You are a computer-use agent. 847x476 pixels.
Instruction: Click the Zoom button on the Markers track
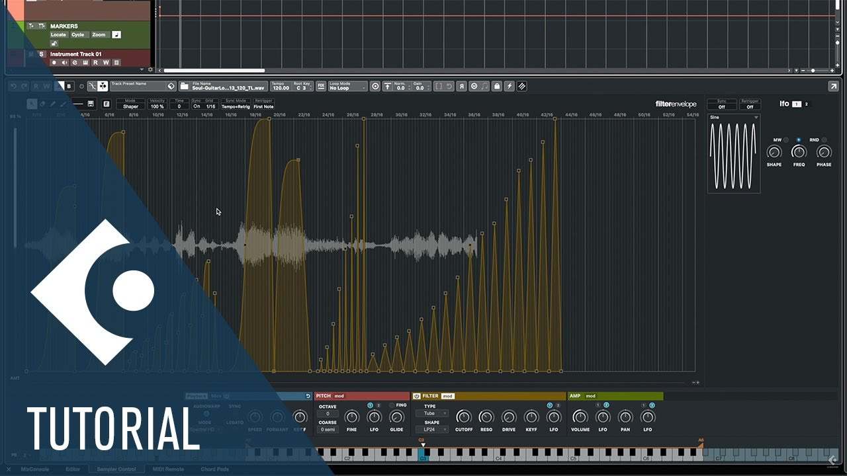[97, 34]
